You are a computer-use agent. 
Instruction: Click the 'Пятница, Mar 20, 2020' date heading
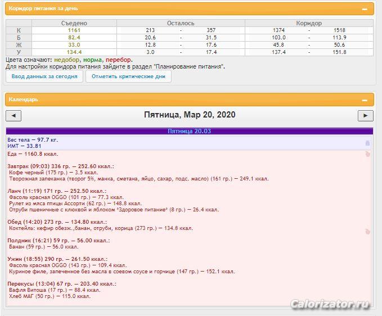pos(189,115)
